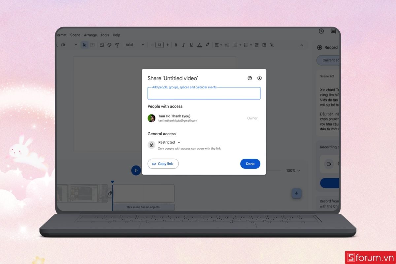Click the add comment toolbar icon
The width and height of the screenshot is (396, 264).
point(92,45)
